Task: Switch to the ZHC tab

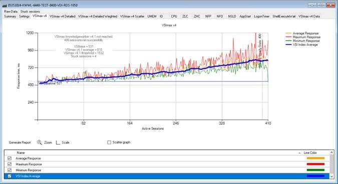Action: click(197, 17)
